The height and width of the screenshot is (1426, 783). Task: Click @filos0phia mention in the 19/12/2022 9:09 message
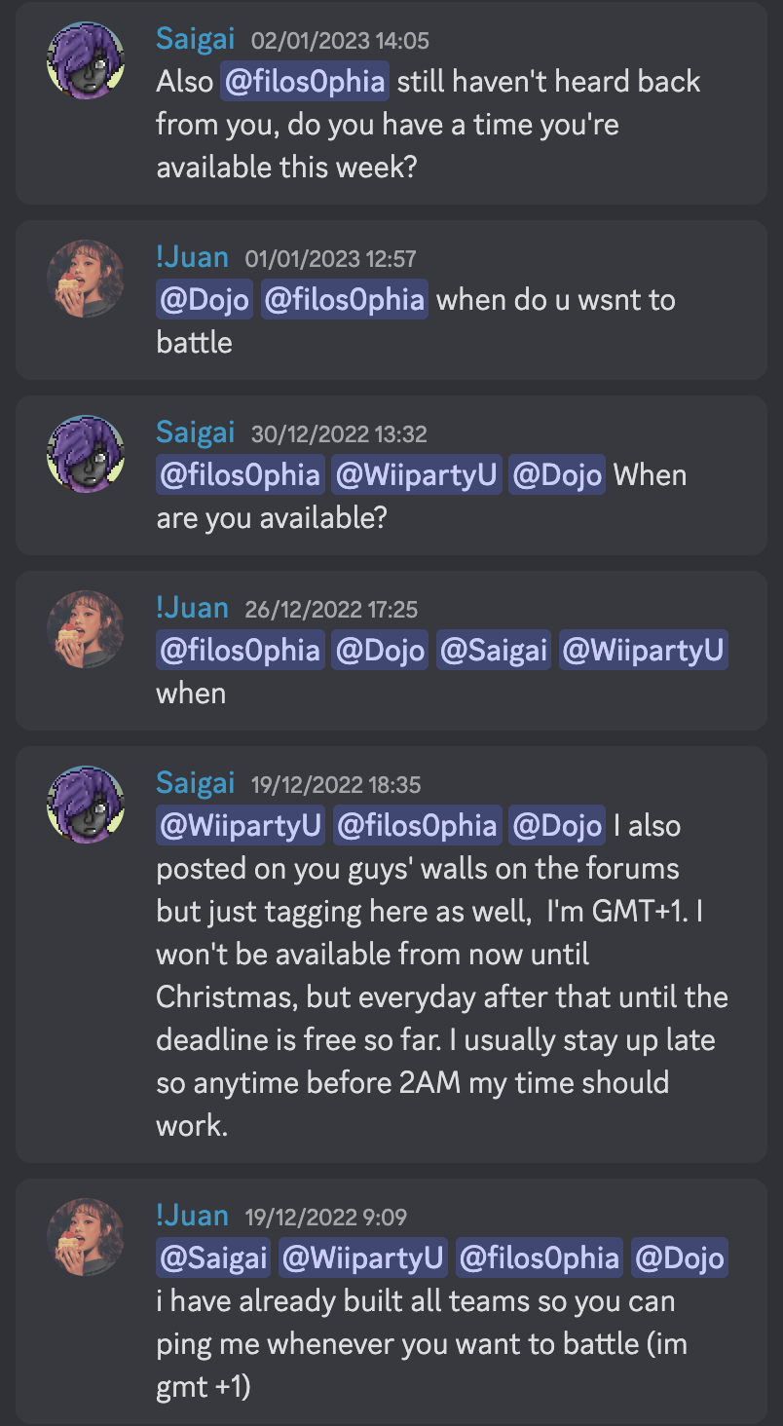(540, 1258)
